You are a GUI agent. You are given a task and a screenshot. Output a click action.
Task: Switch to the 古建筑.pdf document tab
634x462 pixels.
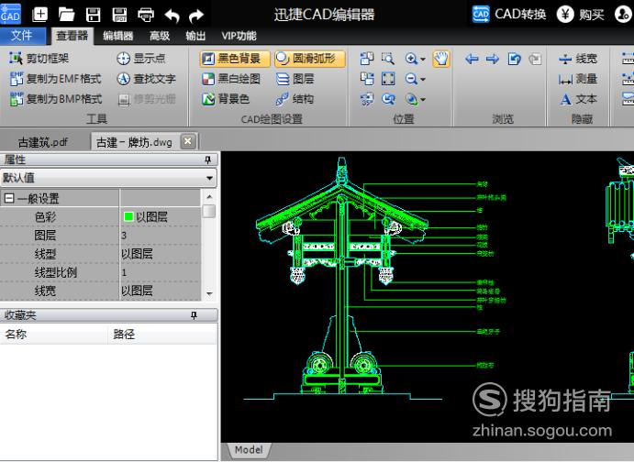coord(43,142)
